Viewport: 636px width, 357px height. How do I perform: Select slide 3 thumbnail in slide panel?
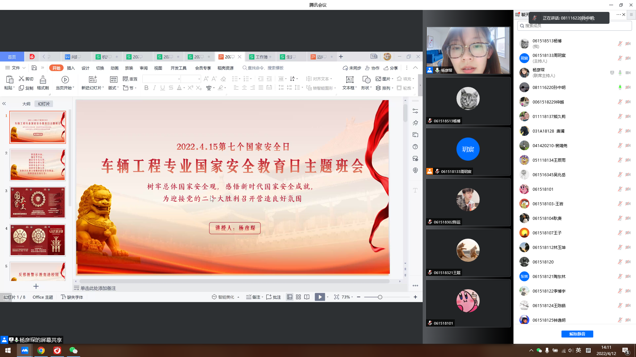[x=38, y=202]
